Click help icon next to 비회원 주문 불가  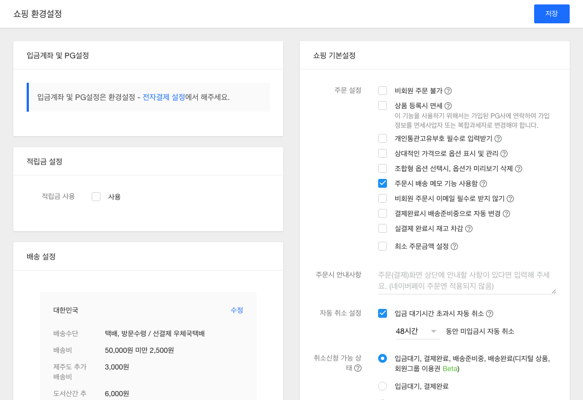click(448, 91)
